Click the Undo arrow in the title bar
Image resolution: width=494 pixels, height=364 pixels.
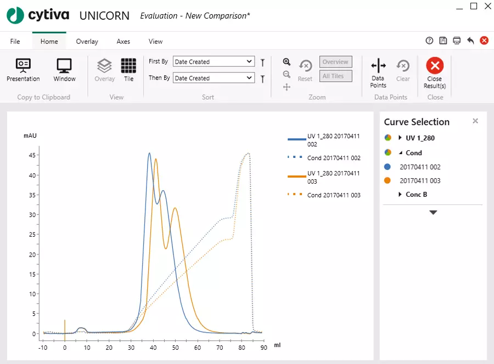(470, 40)
